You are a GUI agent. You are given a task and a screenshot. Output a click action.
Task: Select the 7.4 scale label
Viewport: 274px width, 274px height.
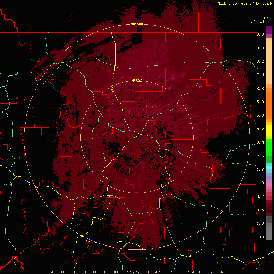260,75
